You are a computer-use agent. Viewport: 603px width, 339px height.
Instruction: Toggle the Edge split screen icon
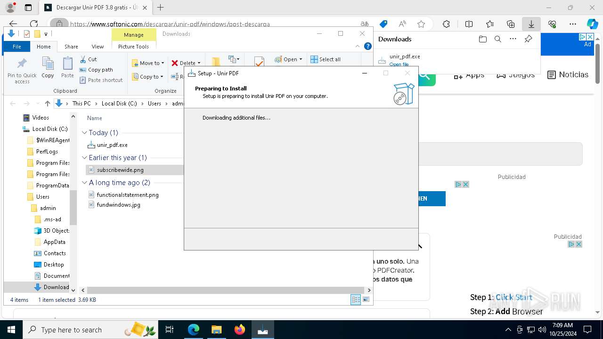(469, 24)
